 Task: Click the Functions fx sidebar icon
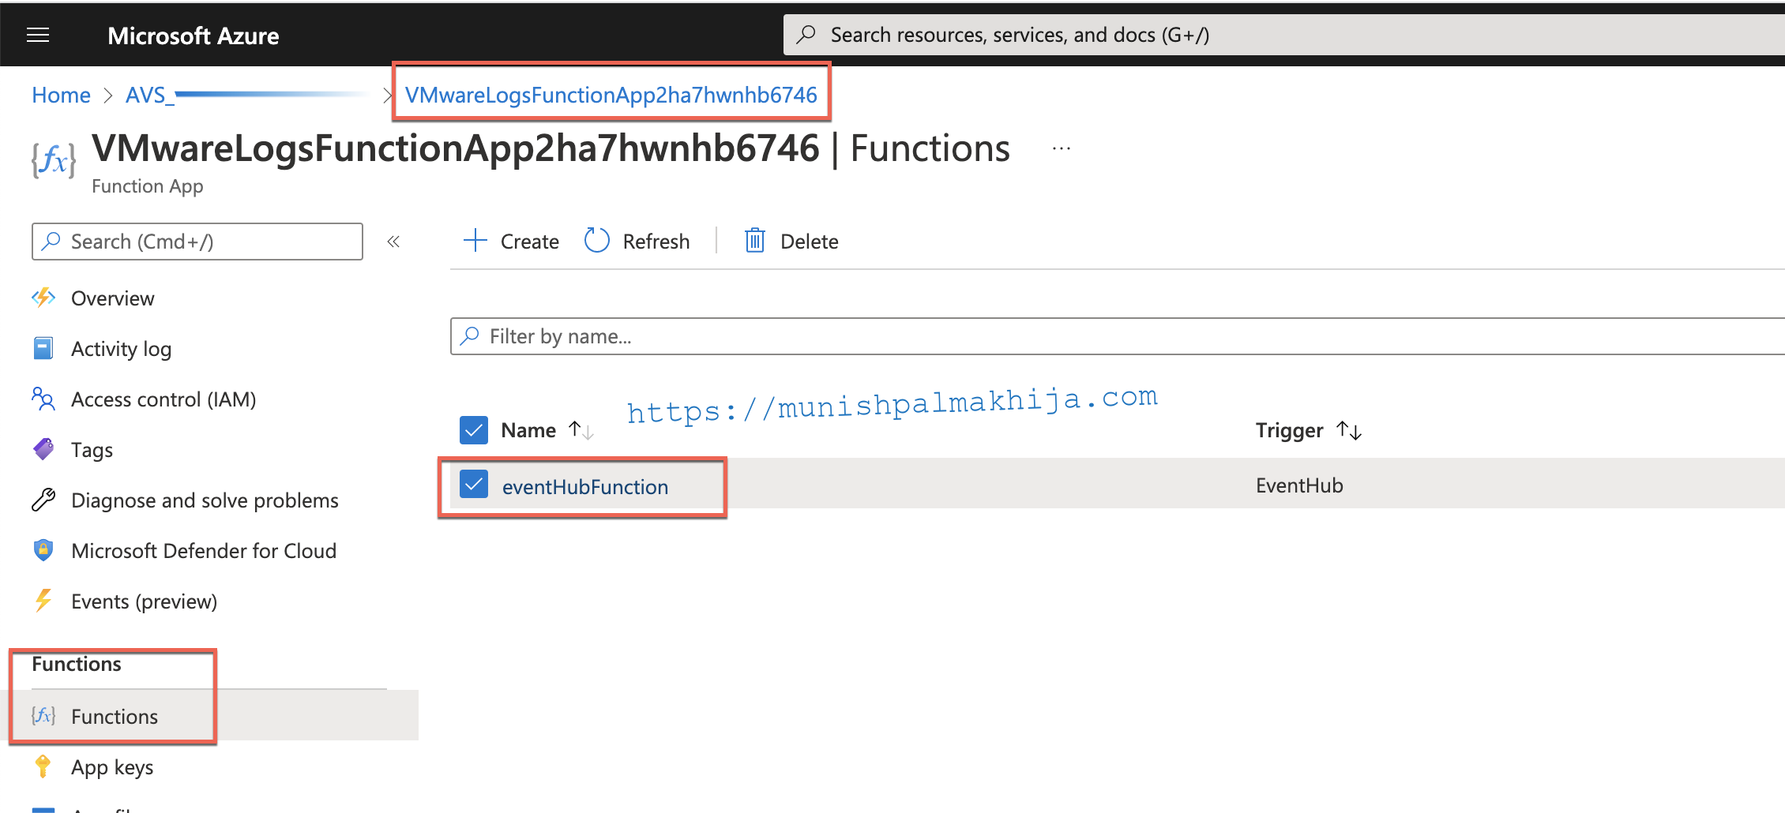43,716
